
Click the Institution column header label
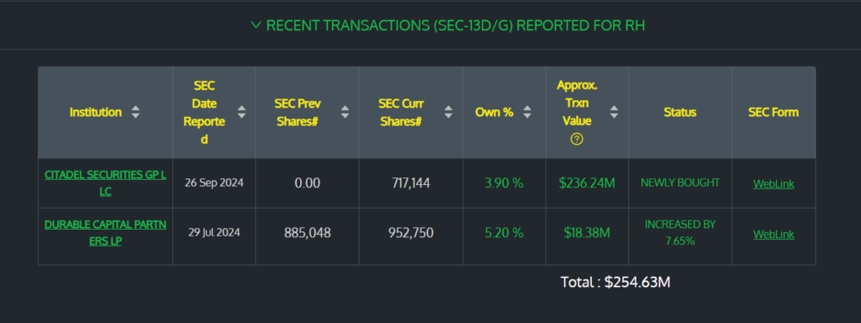(x=96, y=113)
